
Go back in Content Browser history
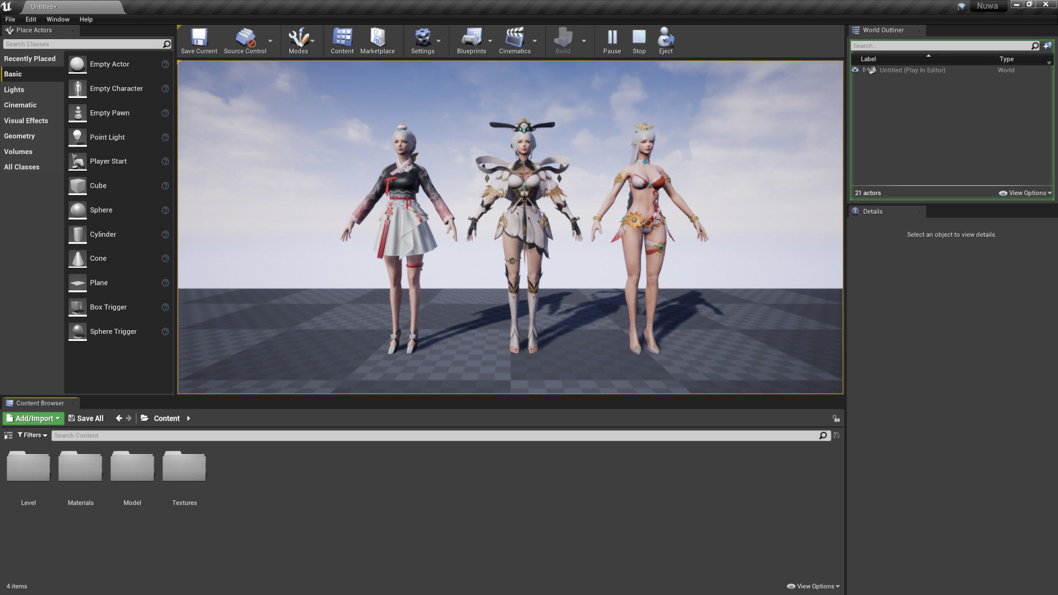119,419
